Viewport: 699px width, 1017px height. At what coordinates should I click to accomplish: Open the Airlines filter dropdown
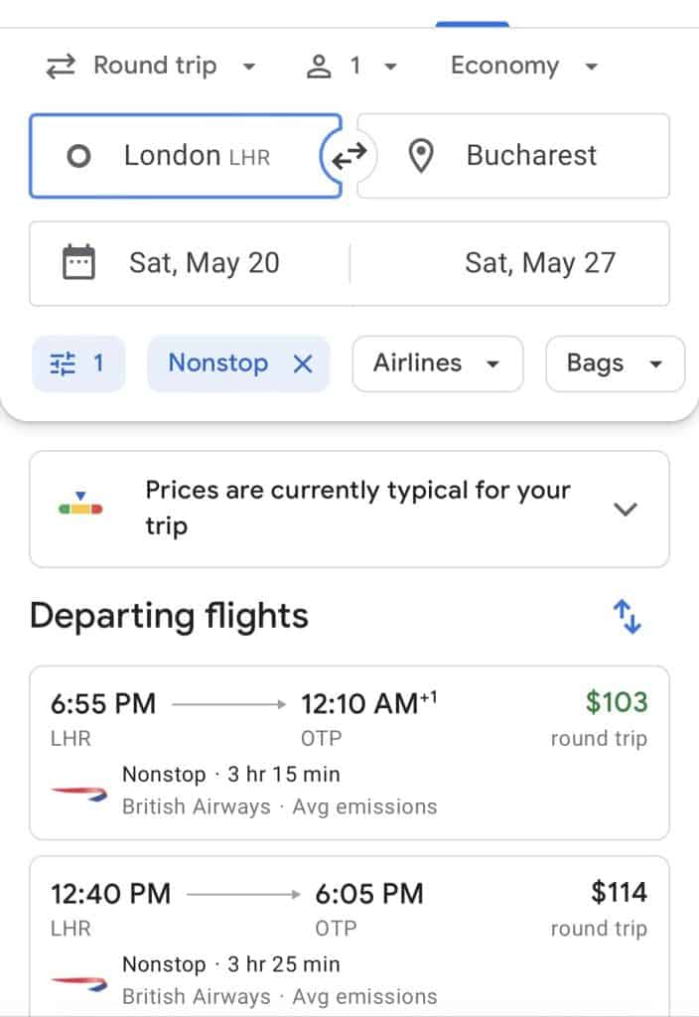coord(437,363)
